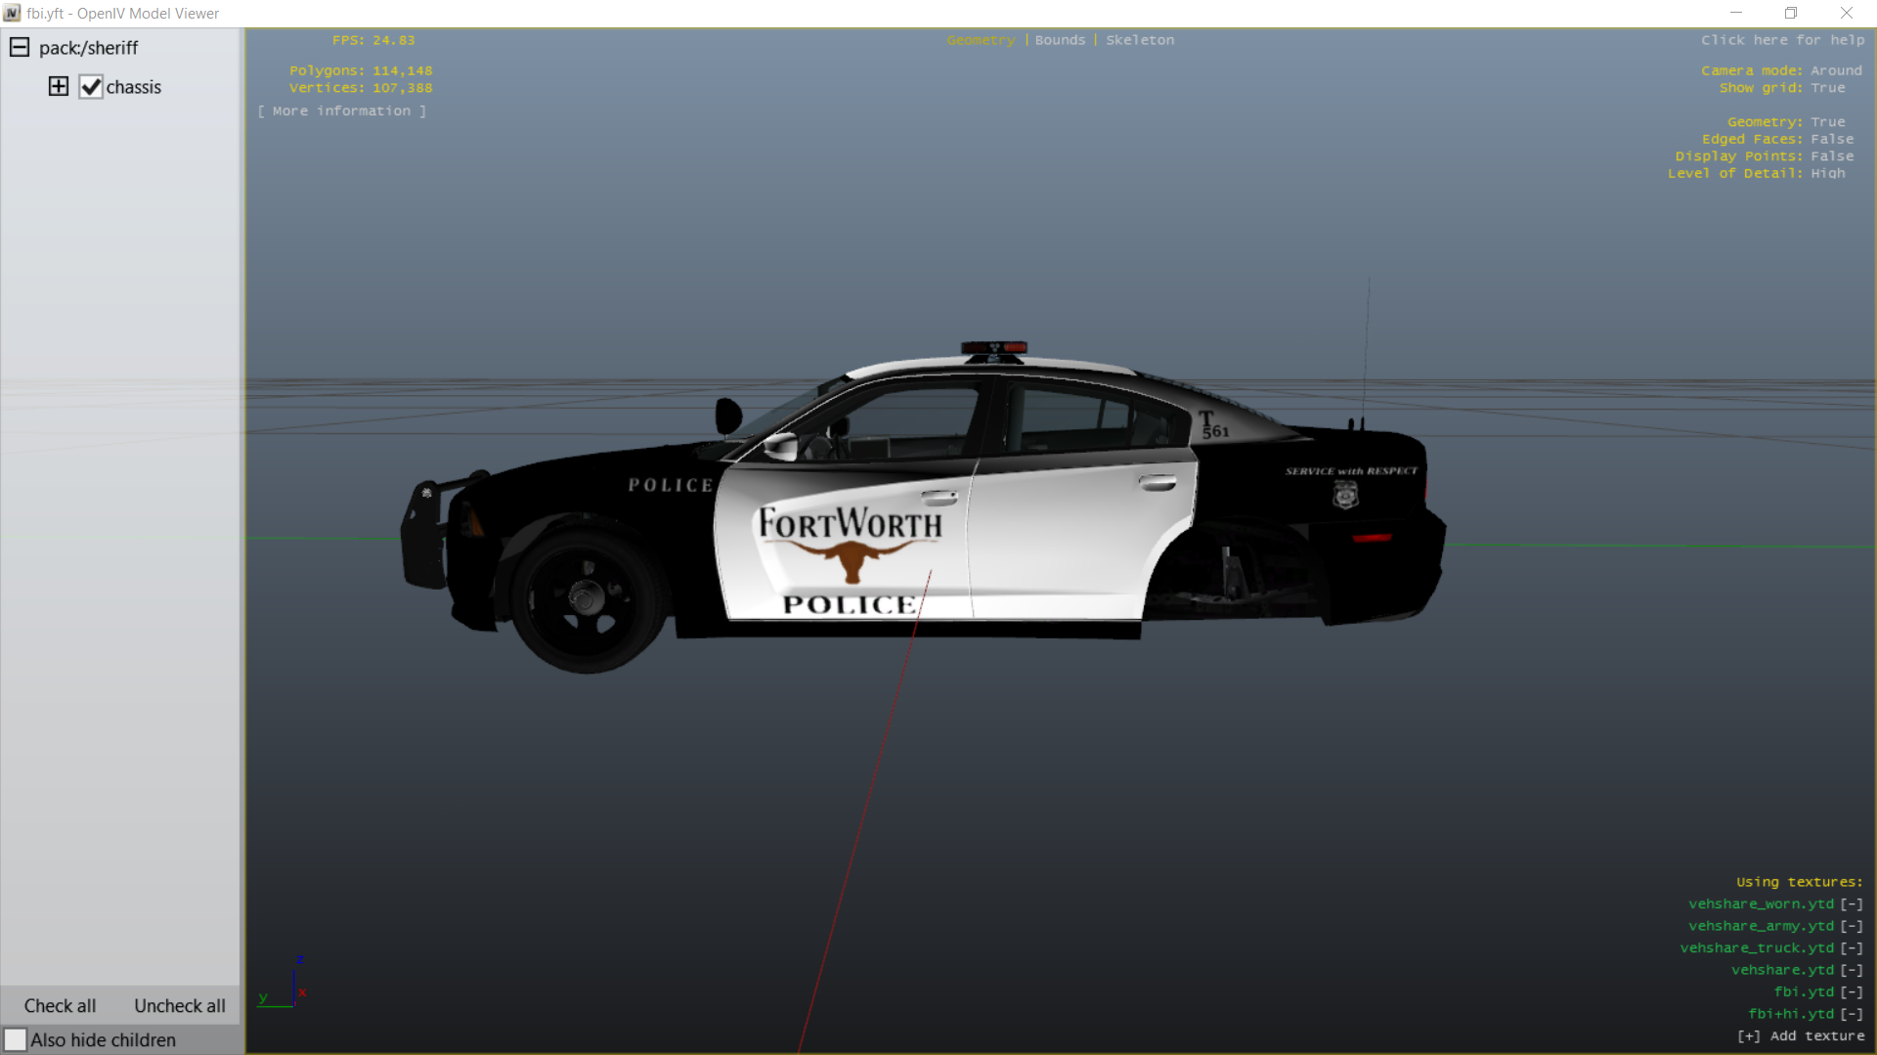This screenshot has width=1877, height=1055.
Task: Expand the chassis tree node
Action: click(59, 86)
